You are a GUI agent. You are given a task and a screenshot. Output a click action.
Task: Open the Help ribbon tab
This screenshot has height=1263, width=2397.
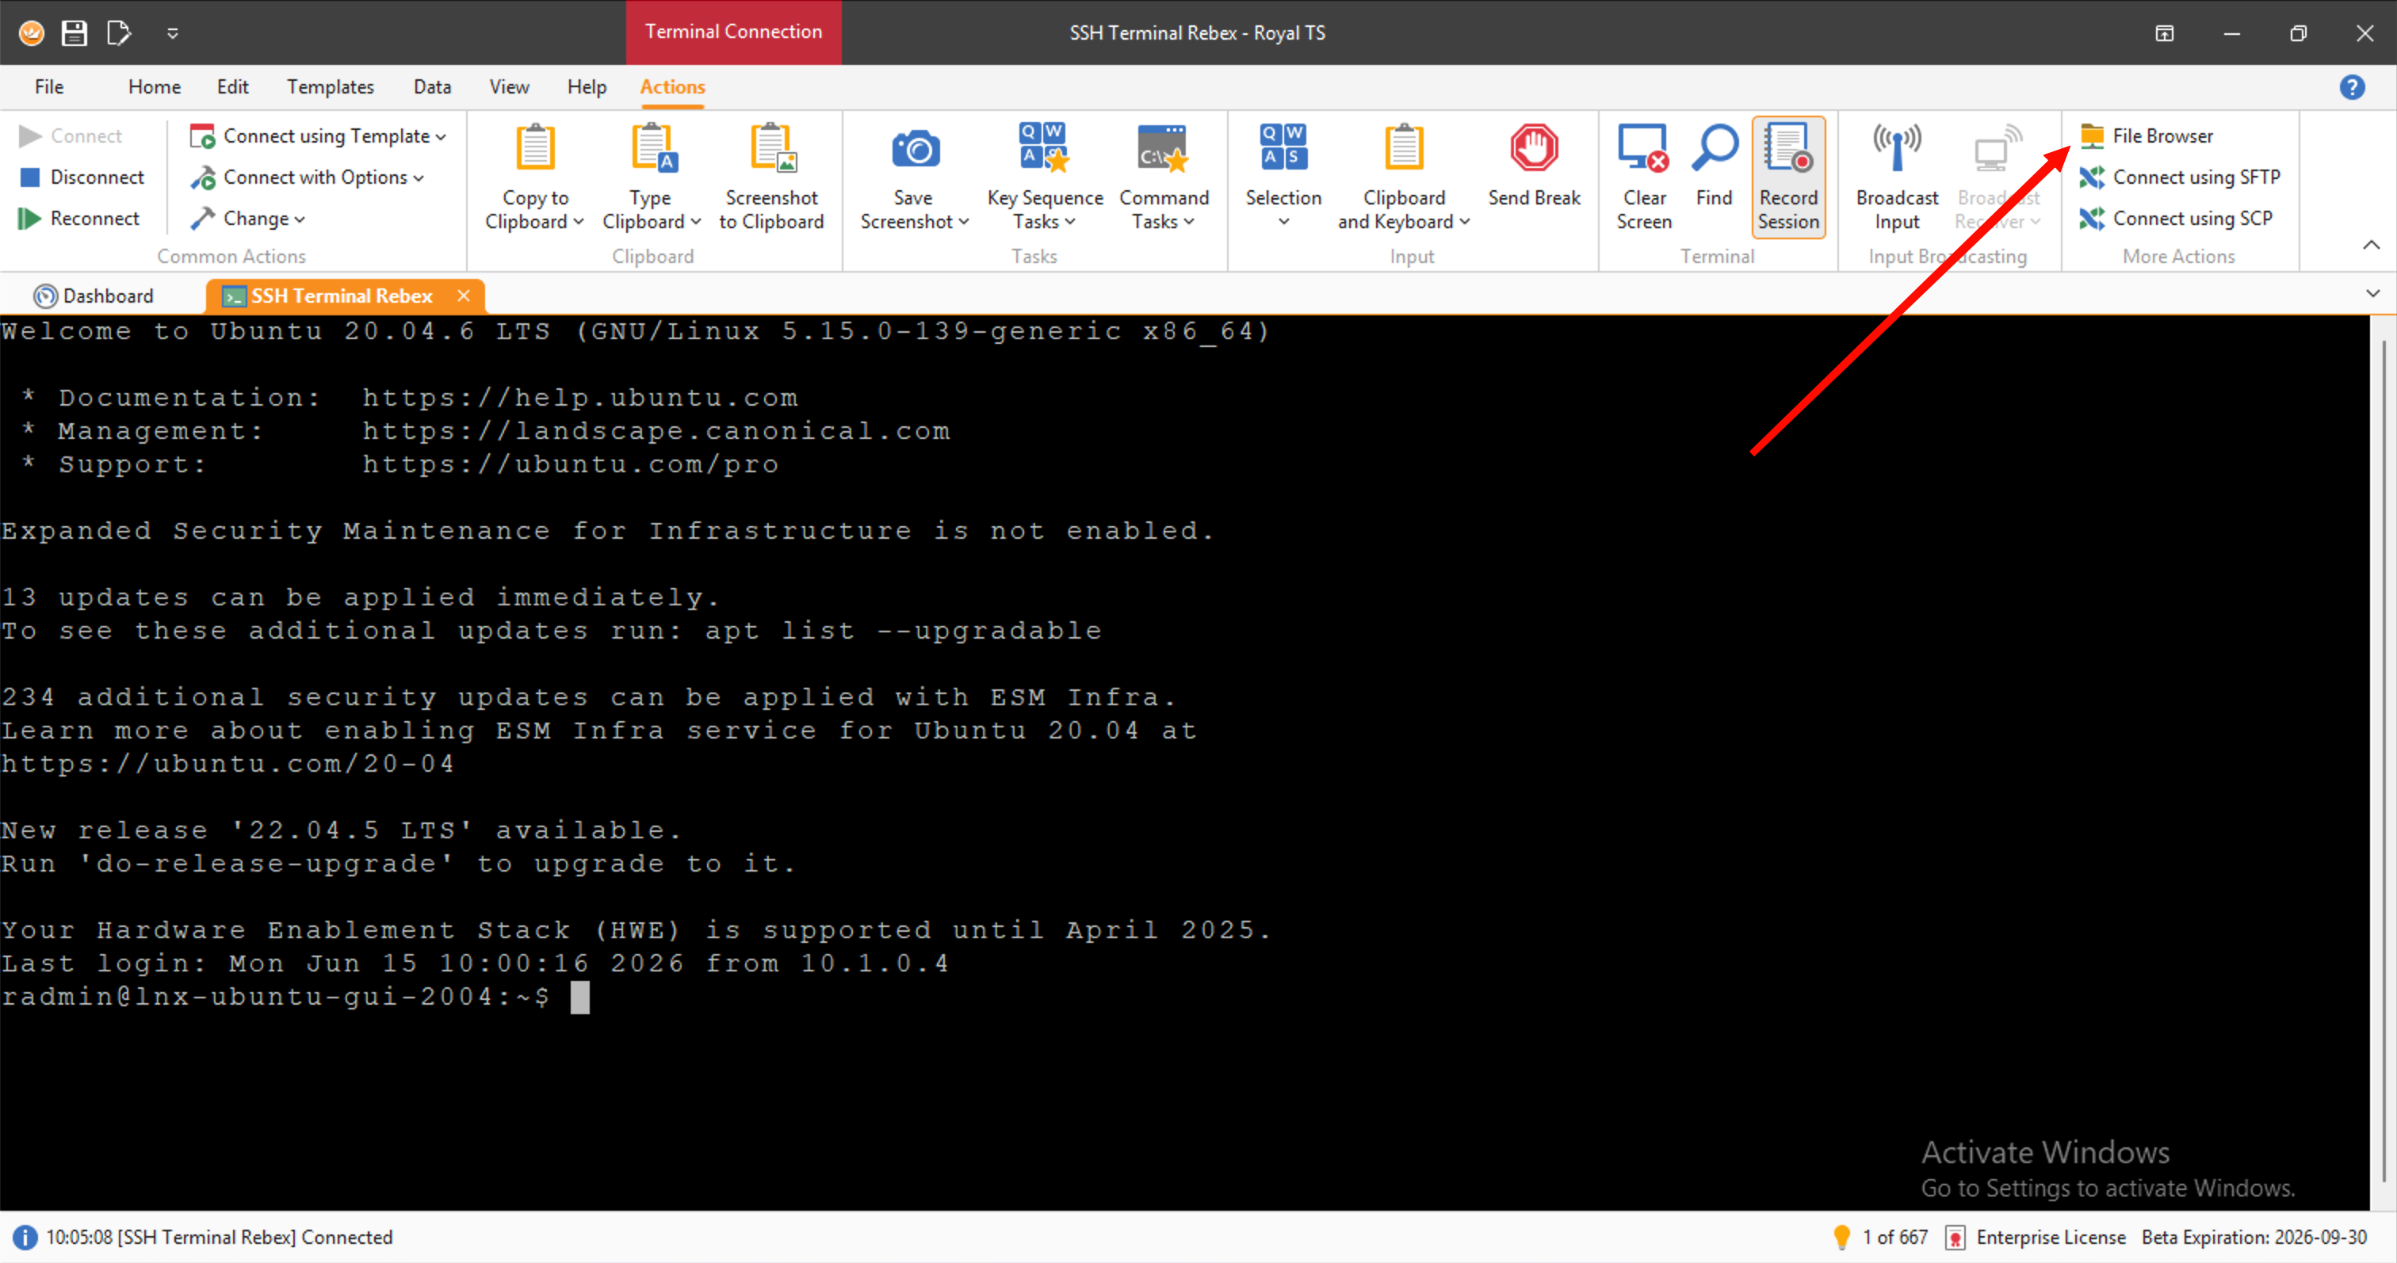[587, 86]
